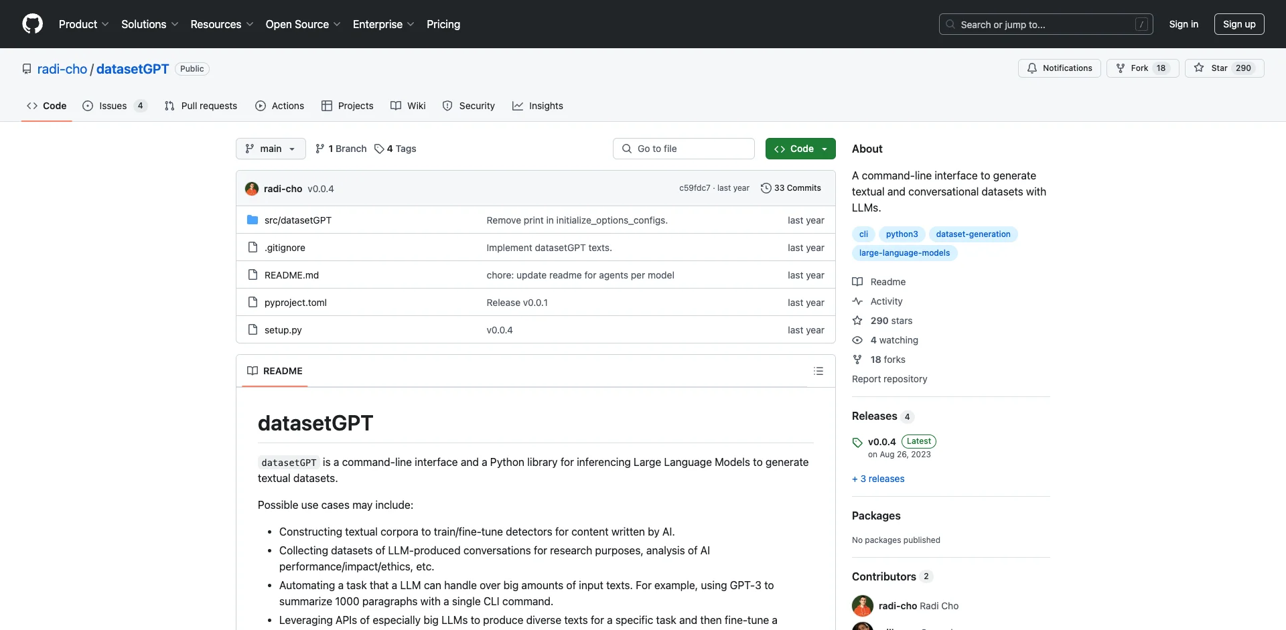Focus the Search or jump to field
The width and height of the screenshot is (1286, 630).
[x=1046, y=24]
